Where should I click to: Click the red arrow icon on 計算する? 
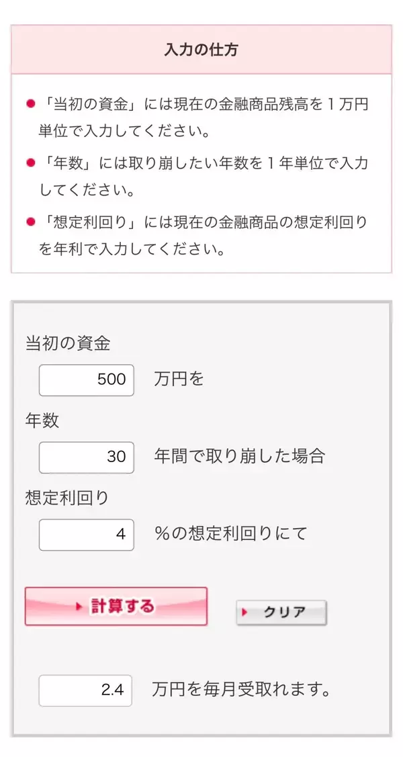81,607
